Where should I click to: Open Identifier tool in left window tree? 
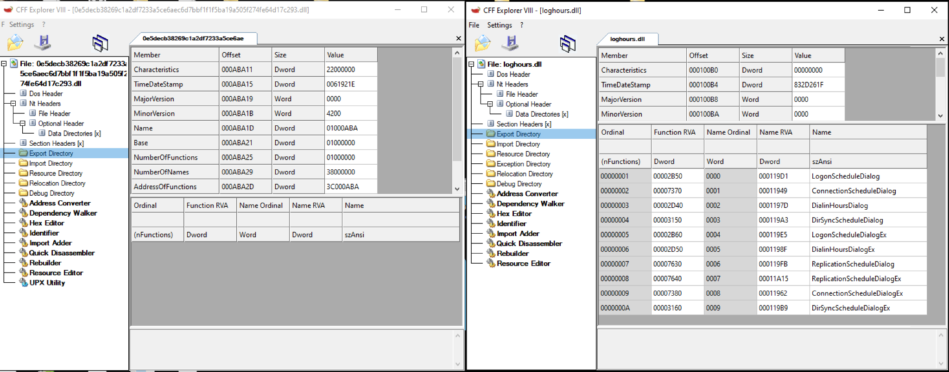[x=44, y=233]
